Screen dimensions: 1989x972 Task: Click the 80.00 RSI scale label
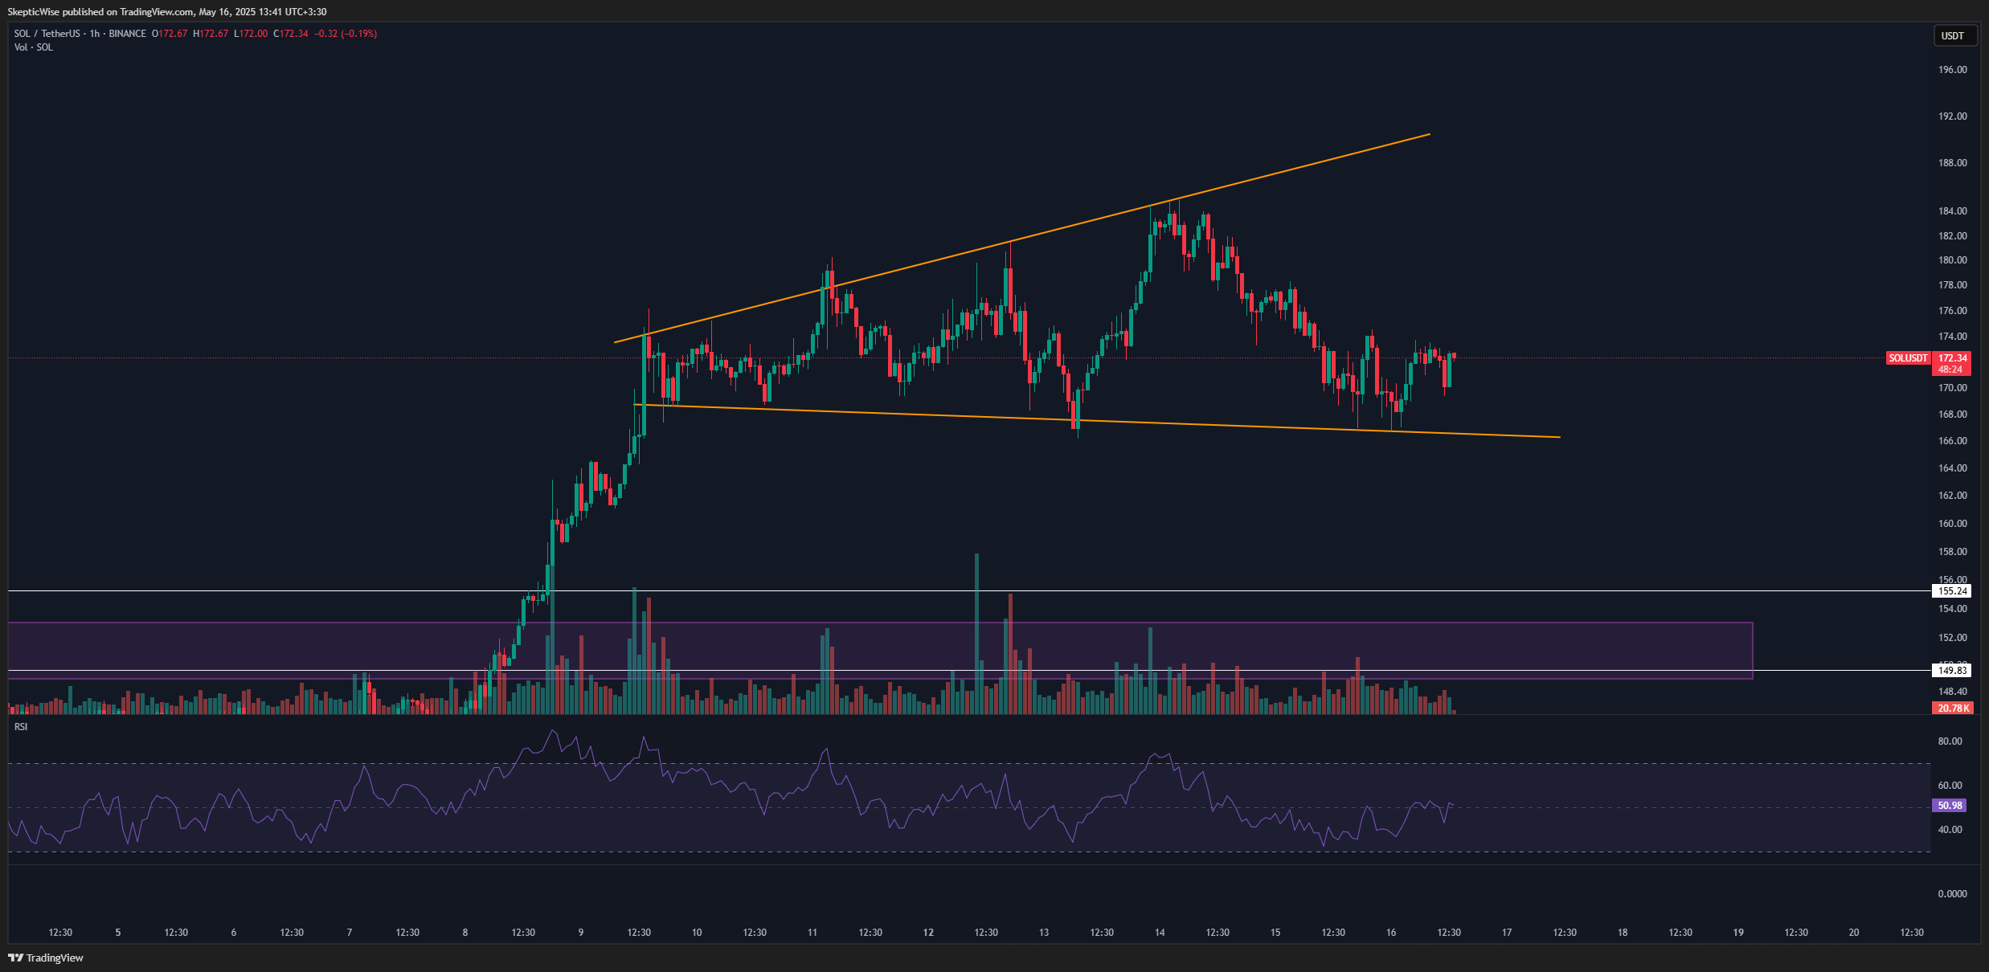click(1950, 741)
